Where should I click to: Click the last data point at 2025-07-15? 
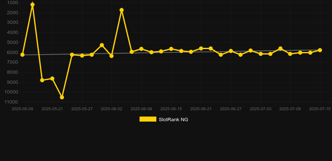[320, 50]
